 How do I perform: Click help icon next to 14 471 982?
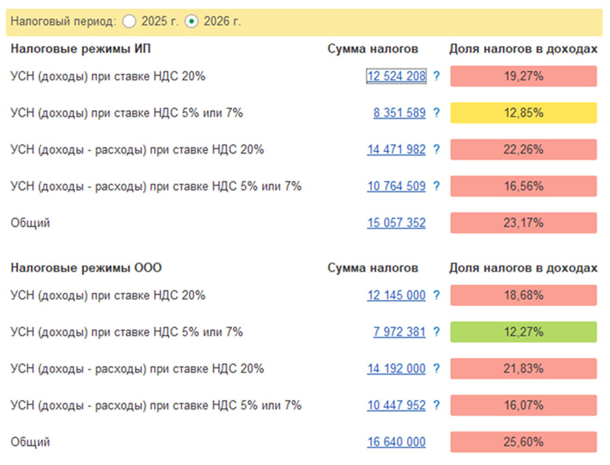[x=437, y=150]
